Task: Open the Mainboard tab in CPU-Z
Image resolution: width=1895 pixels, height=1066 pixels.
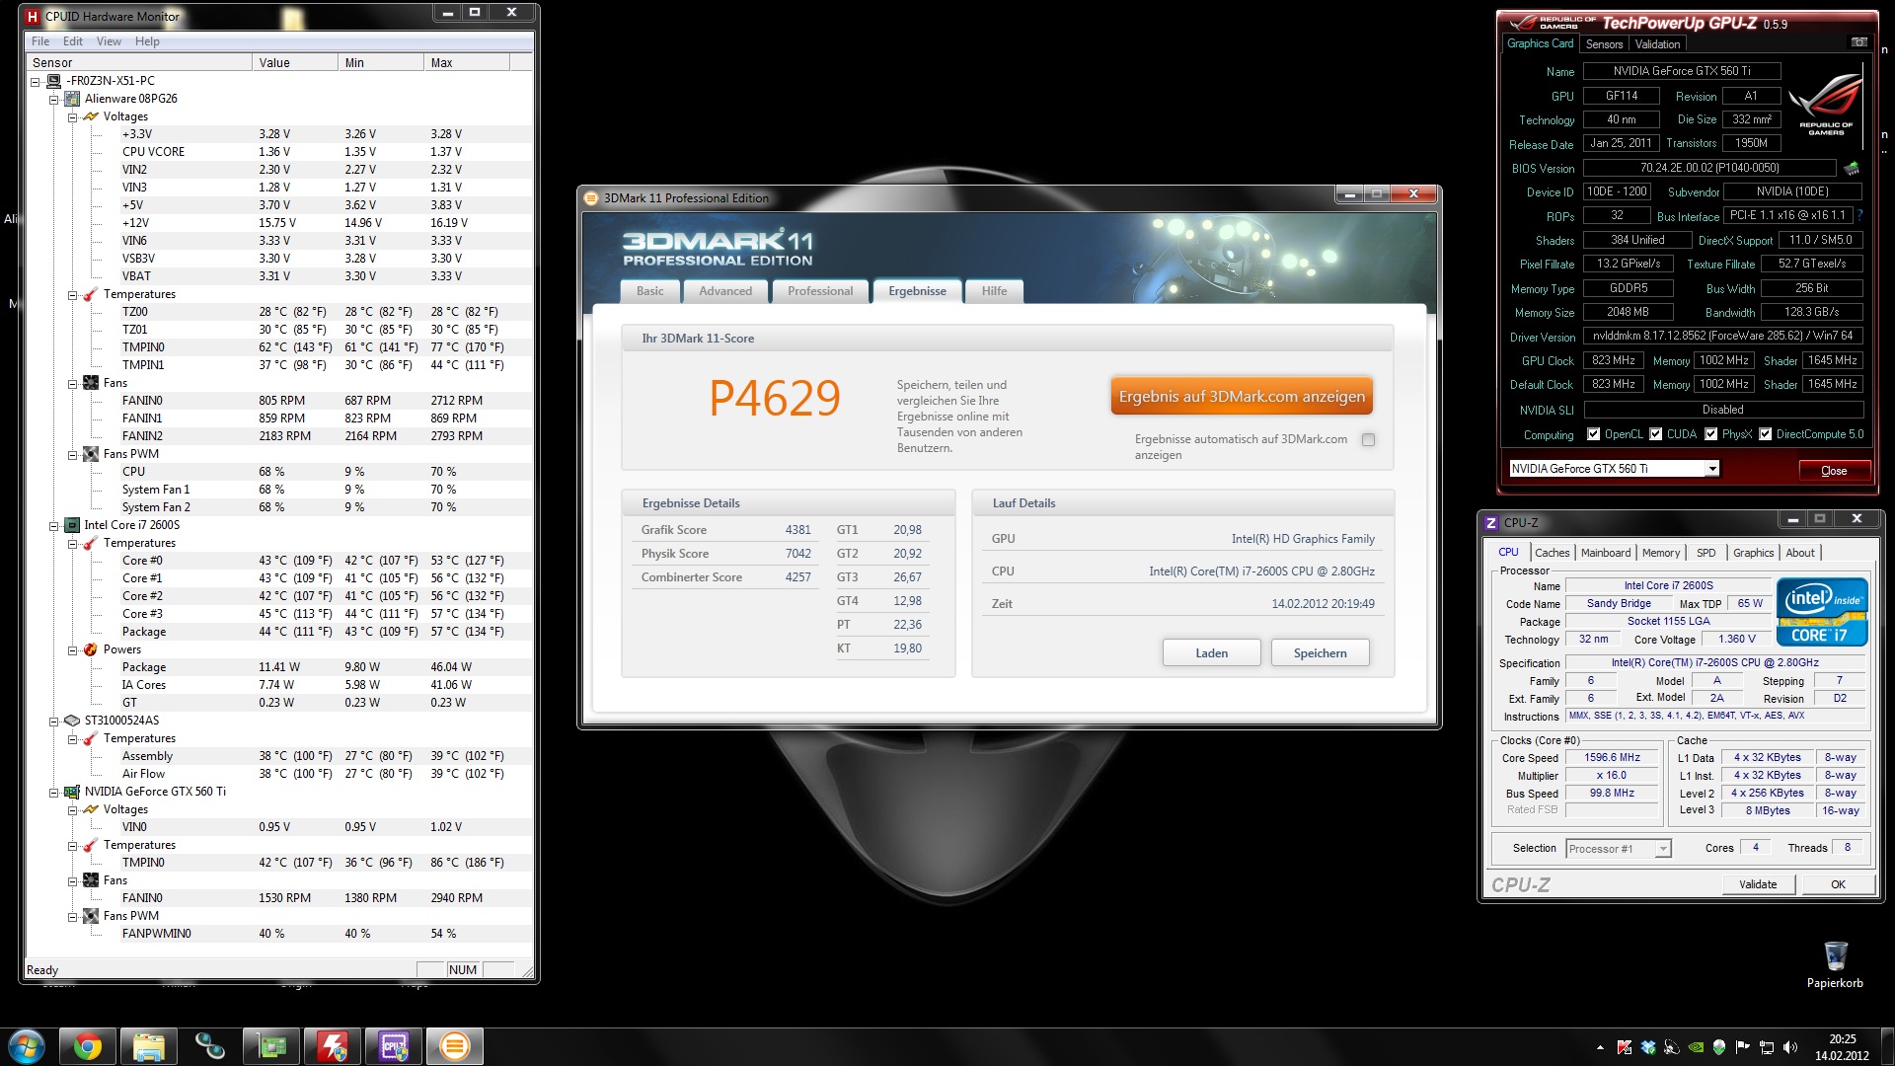Action: point(1606,553)
